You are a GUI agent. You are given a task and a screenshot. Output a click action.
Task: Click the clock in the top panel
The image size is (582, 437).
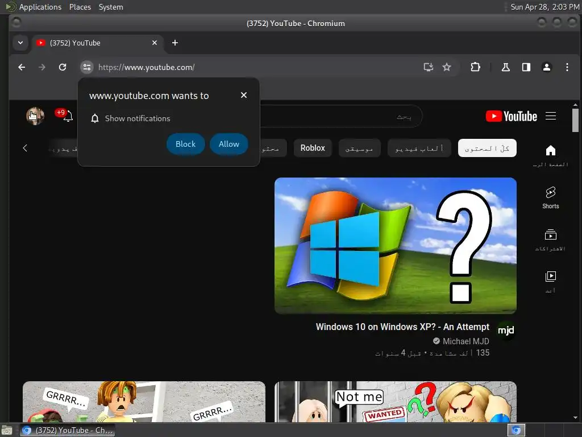coord(544,7)
